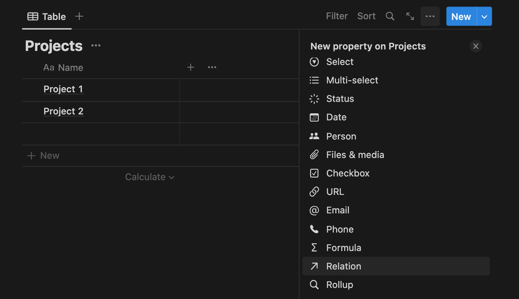Expand the database to full page view

pos(410,16)
